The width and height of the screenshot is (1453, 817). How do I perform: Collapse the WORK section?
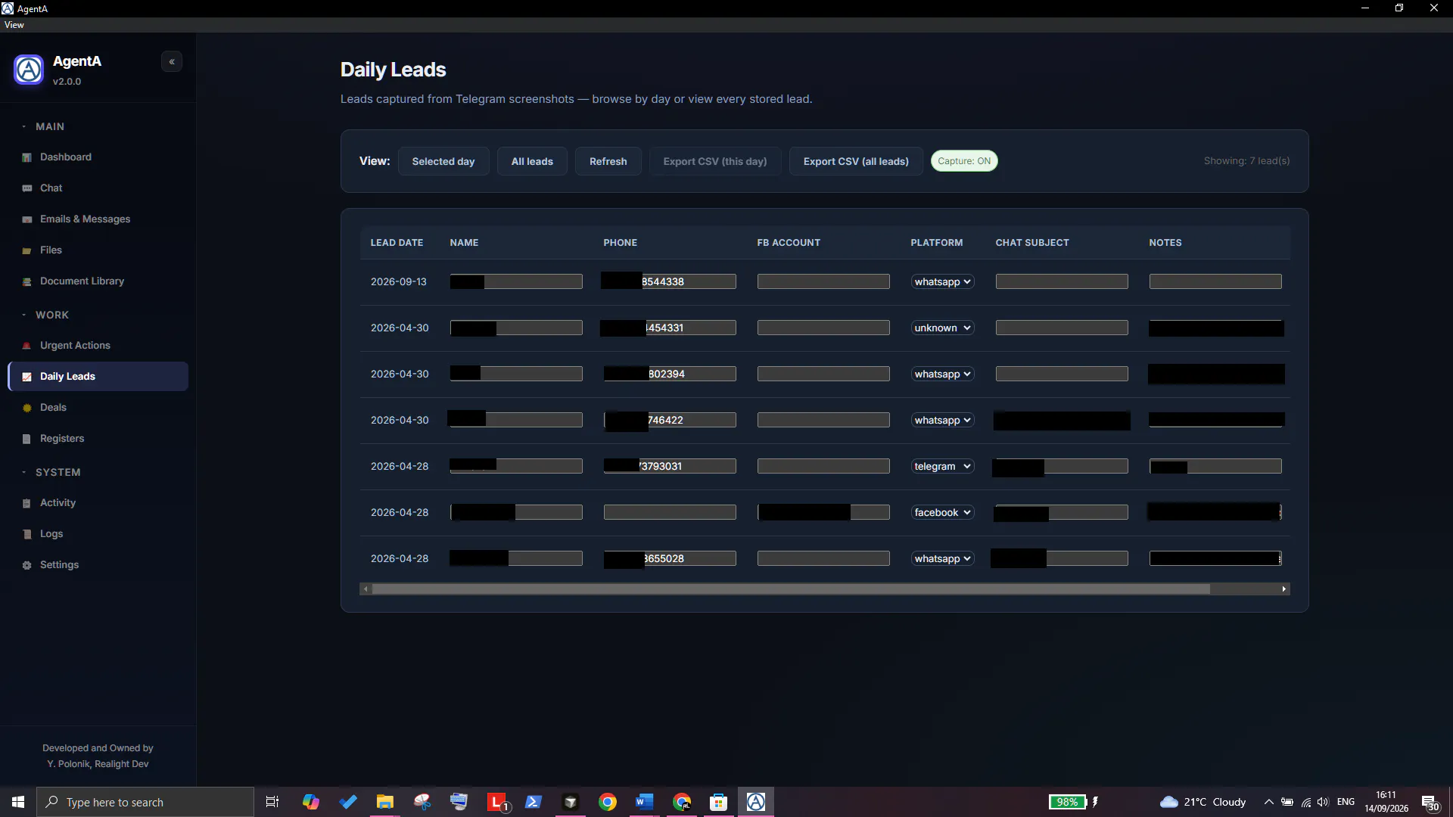pyautogui.click(x=45, y=315)
